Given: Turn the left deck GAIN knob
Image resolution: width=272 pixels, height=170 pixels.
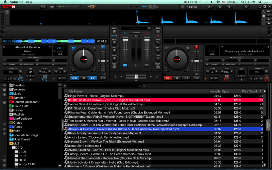Looking at the screenshot, I should click(114, 32).
